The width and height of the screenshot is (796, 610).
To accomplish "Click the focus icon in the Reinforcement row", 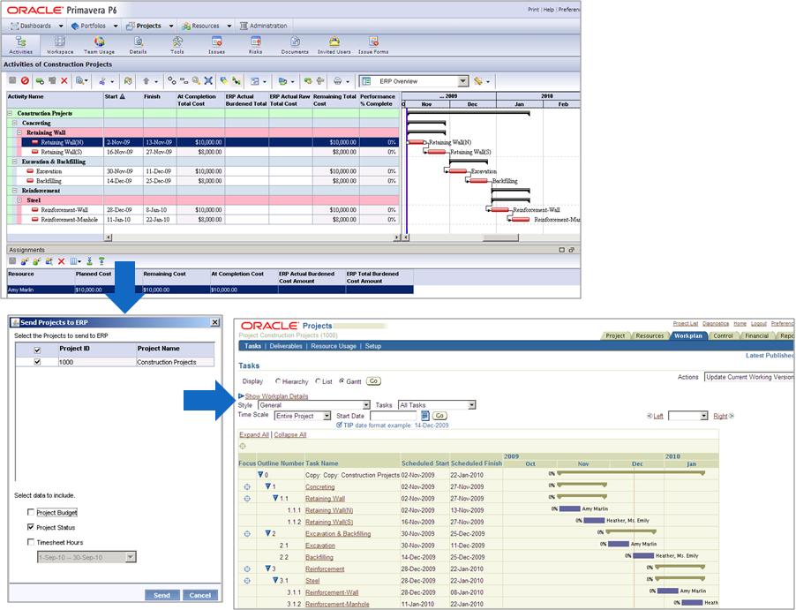I will click(247, 569).
